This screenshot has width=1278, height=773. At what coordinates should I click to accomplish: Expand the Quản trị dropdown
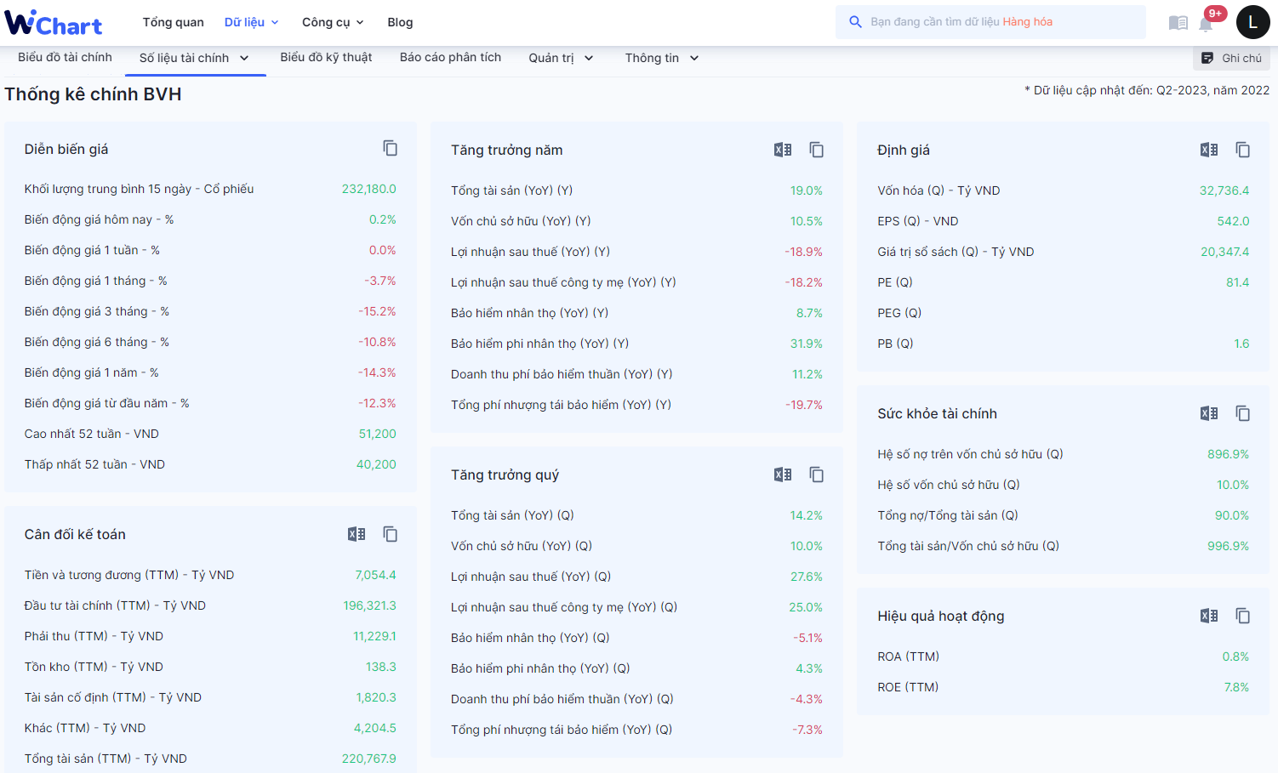point(561,58)
